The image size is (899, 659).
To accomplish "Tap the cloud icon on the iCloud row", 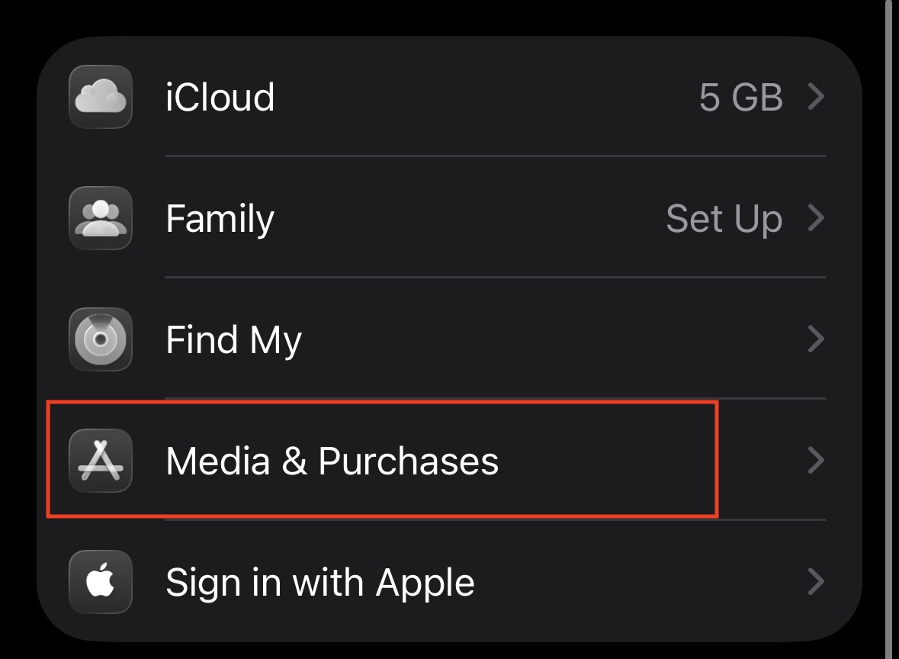I will [100, 97].
